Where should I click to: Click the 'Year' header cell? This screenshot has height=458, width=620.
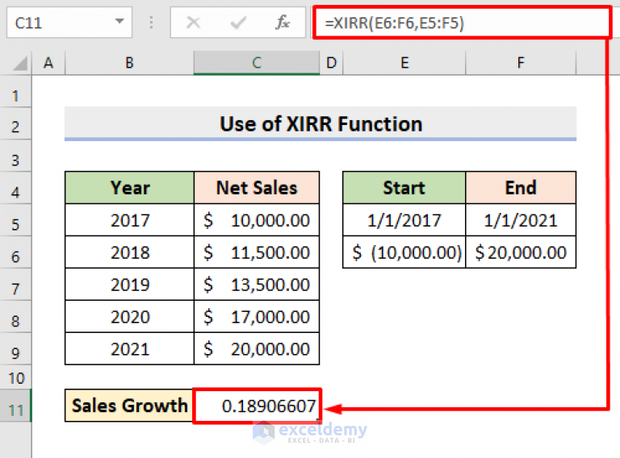coord(129,188)
